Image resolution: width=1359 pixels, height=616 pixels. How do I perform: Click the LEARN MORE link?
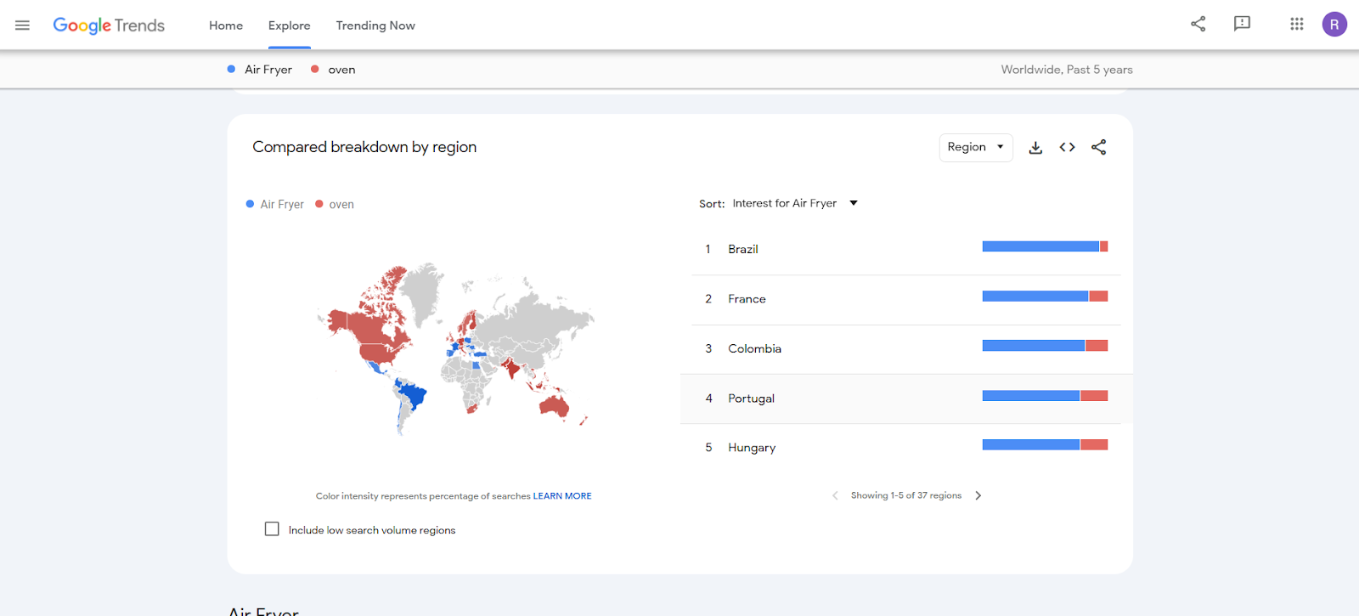click(x=562, y=496)
